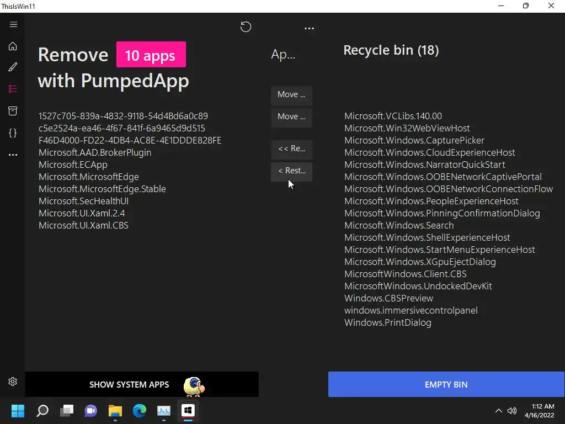Select Microsoft.Windows.OOBENetworkConnectionFlow entry
Viewport: 565px width, 424px height.
tap(448, 189)
